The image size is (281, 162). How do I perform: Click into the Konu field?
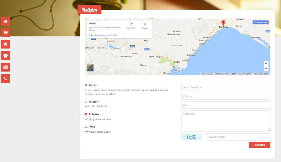pyautogui.click(x=226, y=105)
